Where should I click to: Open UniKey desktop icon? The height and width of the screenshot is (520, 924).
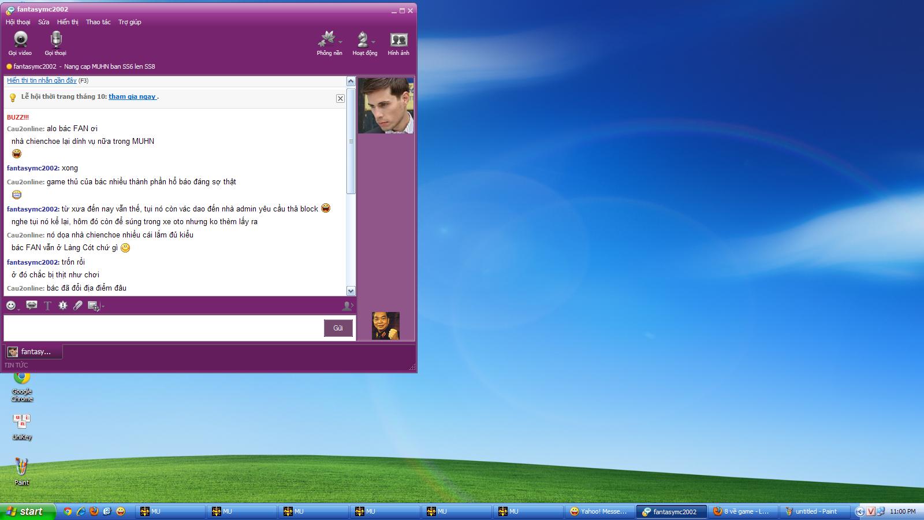[22, 426]
